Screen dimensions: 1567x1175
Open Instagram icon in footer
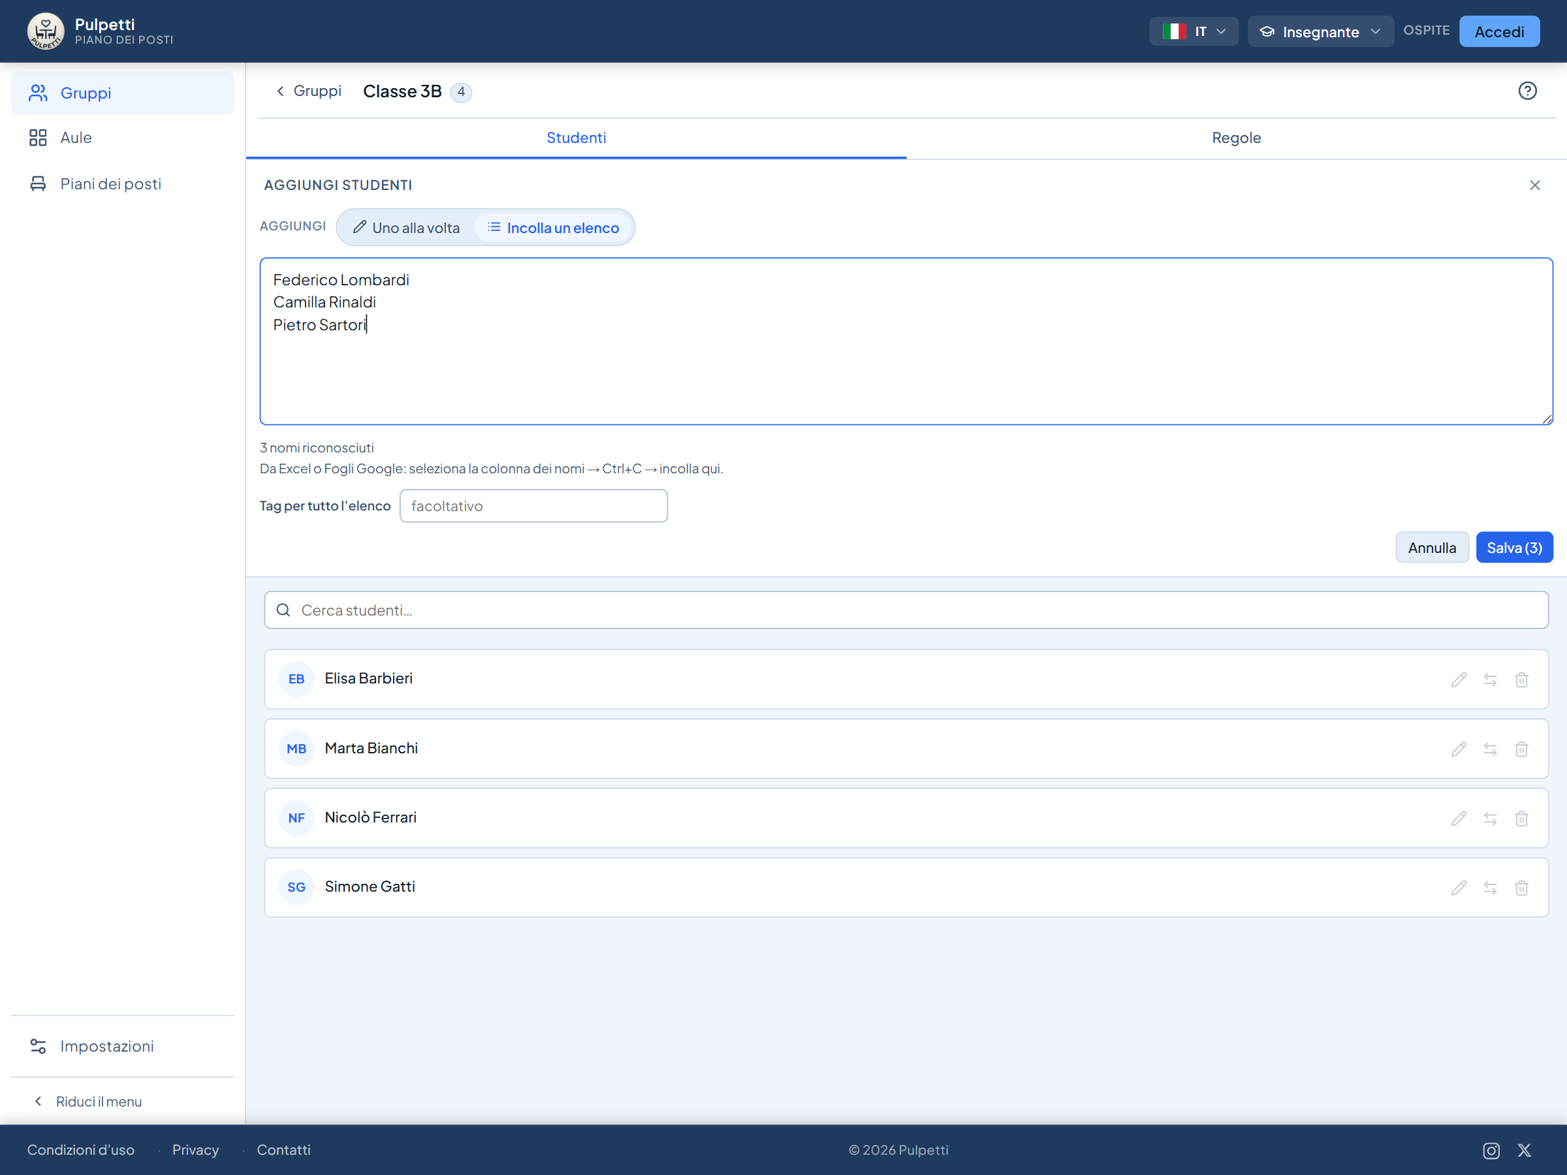tap(1491, 1151)
